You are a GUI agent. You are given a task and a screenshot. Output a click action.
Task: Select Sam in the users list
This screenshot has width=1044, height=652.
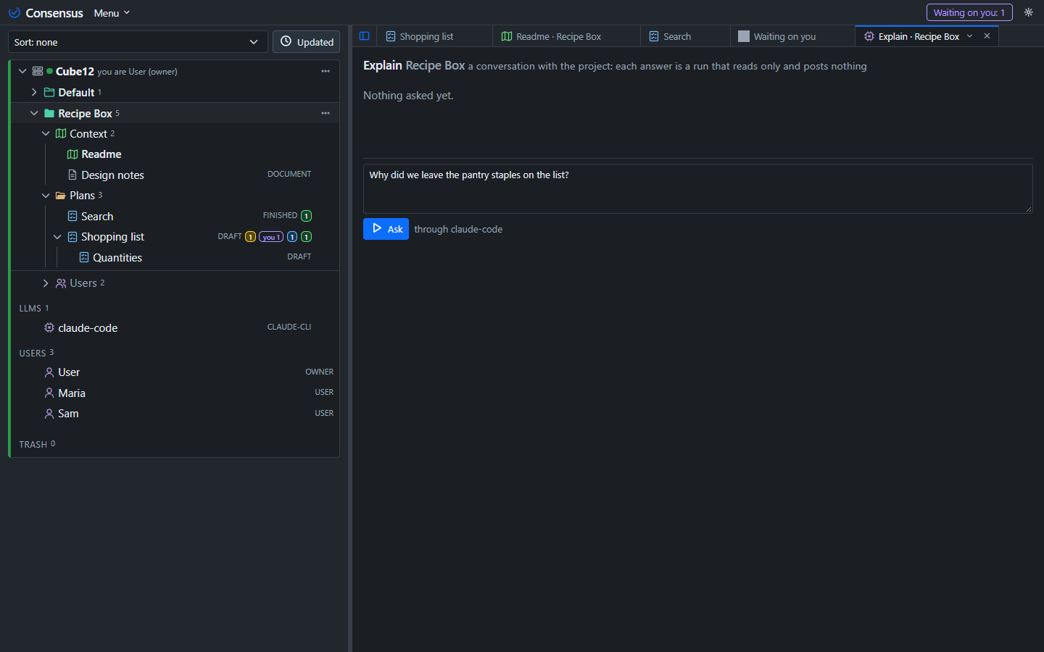[68, 414]
